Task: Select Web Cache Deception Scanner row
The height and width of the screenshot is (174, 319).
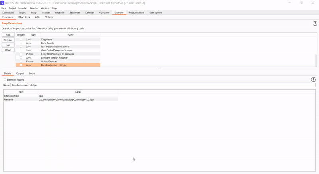Action: tap(58, 50)
